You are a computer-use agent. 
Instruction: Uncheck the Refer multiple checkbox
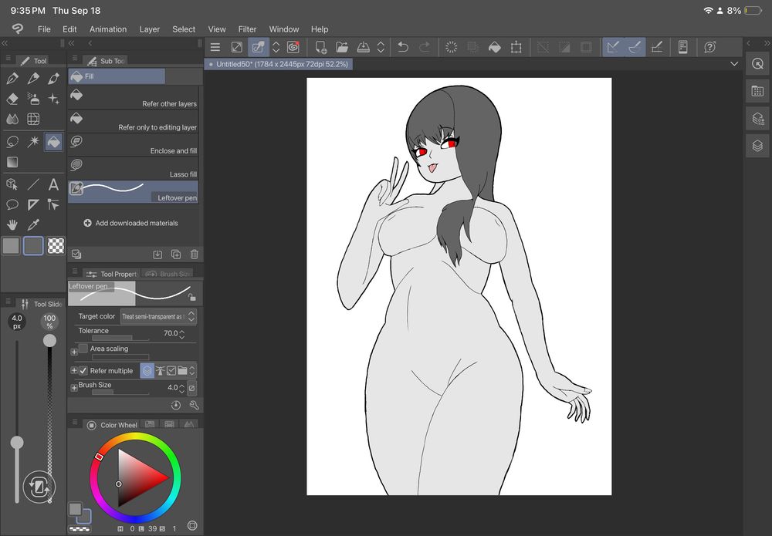point(83,371)
